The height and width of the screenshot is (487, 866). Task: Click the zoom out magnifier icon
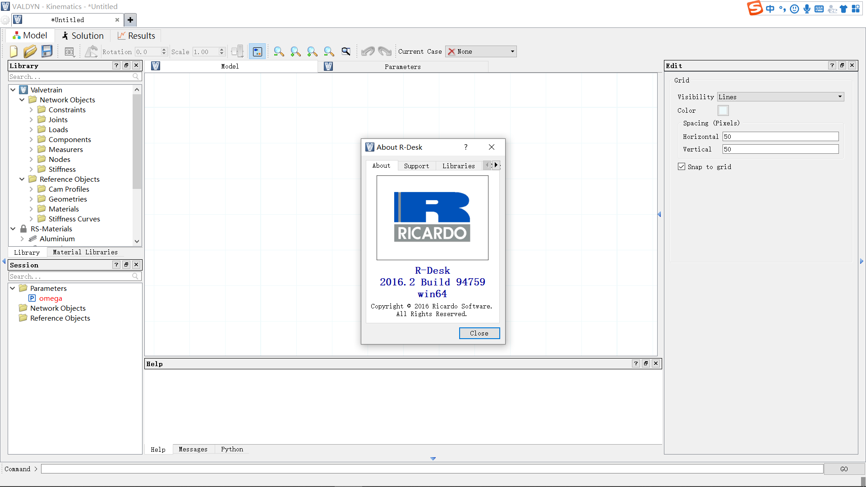279,51
